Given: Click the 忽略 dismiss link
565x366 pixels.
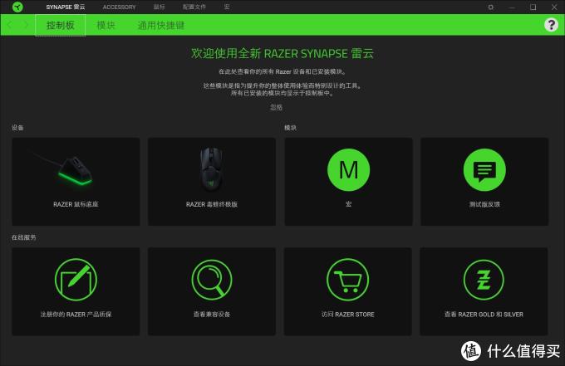Looking at the screenshot, I should pos(277,107).
